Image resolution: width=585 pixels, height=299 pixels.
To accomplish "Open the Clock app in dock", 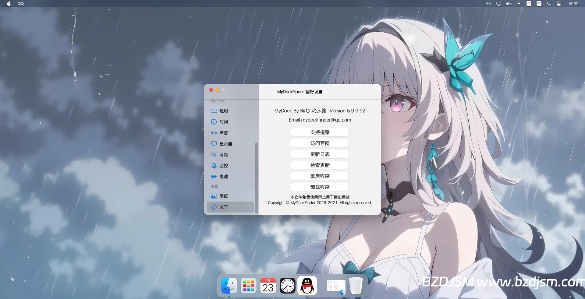I will click(287, 286).
